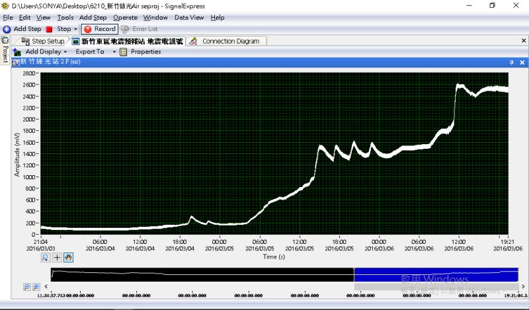The width and height of the screenshot is (529, 310).
Task: Click the overview zoom in icon
Action: [x=36, y=287]
